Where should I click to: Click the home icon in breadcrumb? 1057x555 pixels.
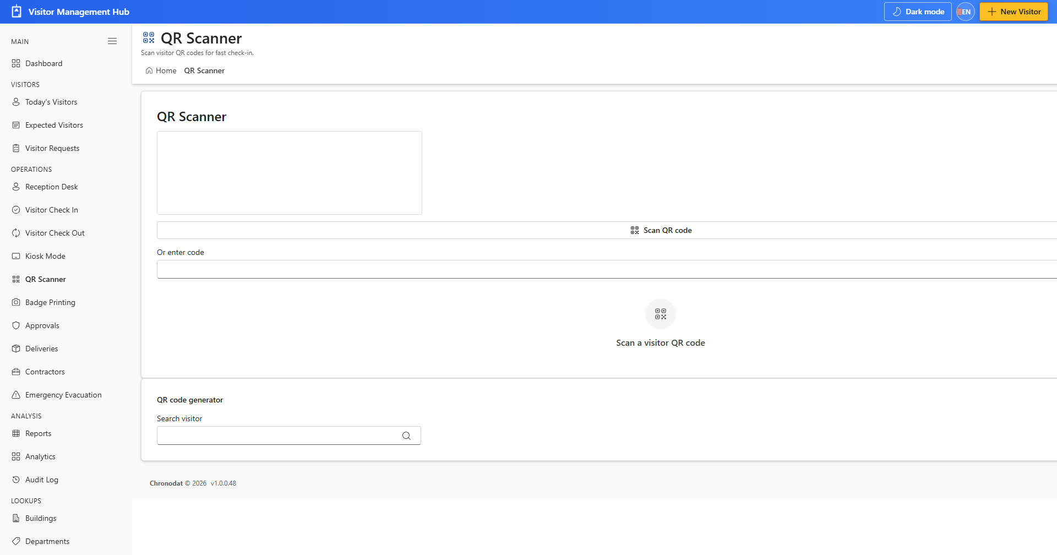coord(149,70)
